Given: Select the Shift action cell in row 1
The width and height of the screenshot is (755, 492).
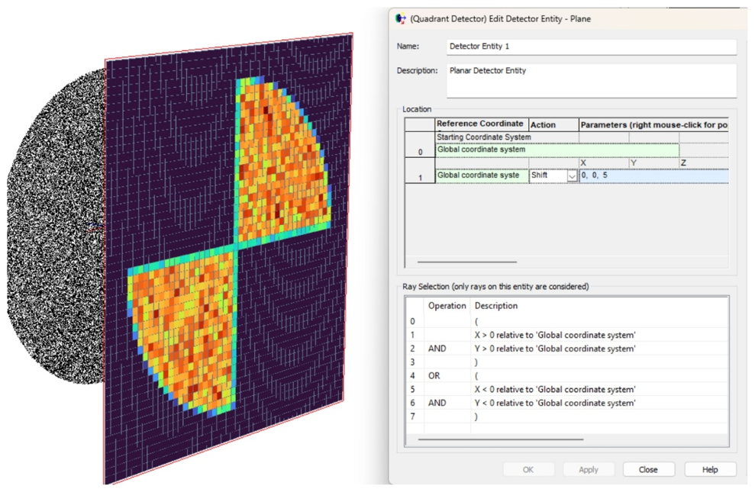Looking at the screenshot, I should pos(547,175).
